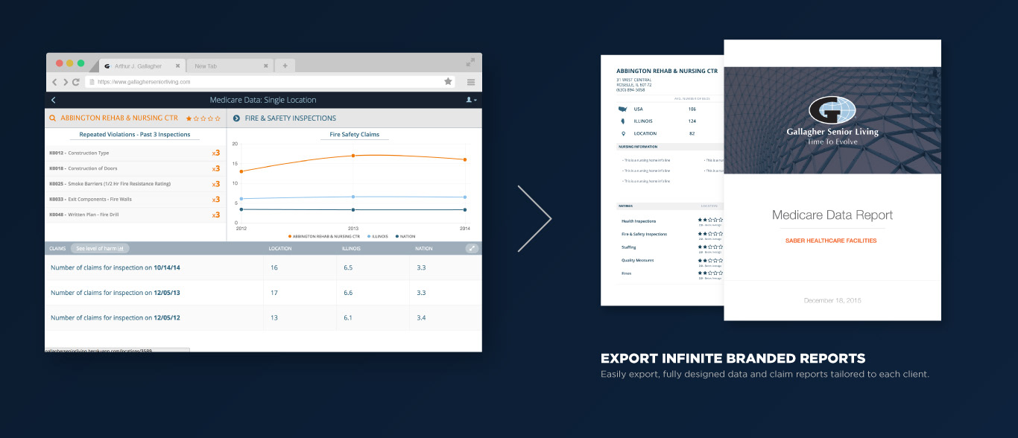Screen dimensions: 1018x438
Task: Go back using the app header chevron
Action: (54, 100)
